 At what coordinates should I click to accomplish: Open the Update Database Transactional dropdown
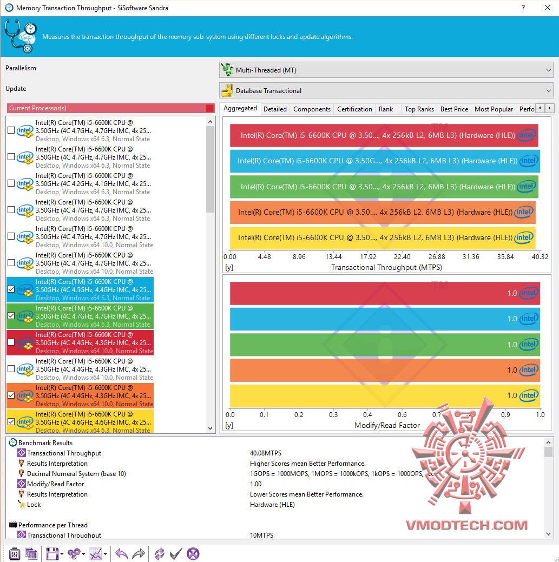click(x=386, y=91)
